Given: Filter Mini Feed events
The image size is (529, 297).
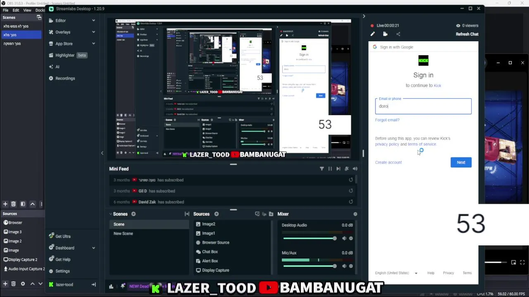Looking at the screenshot, I should click(x=322, y=169).
